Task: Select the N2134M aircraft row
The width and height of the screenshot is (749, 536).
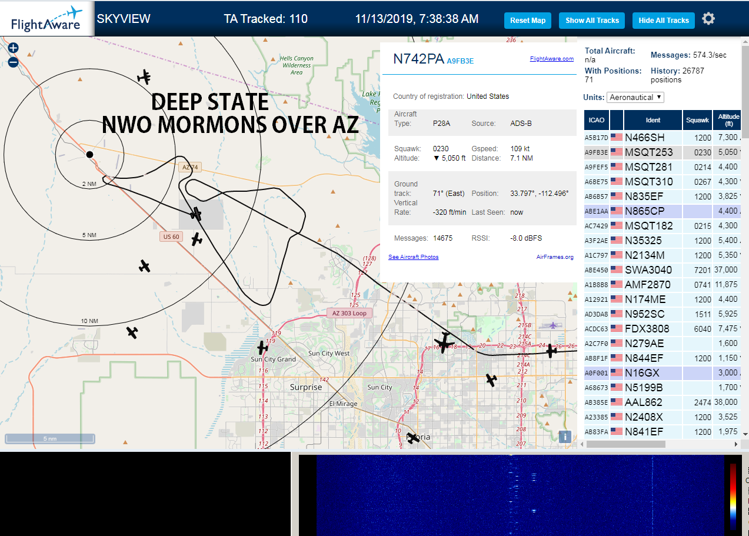Action: [x=663, y=255]
